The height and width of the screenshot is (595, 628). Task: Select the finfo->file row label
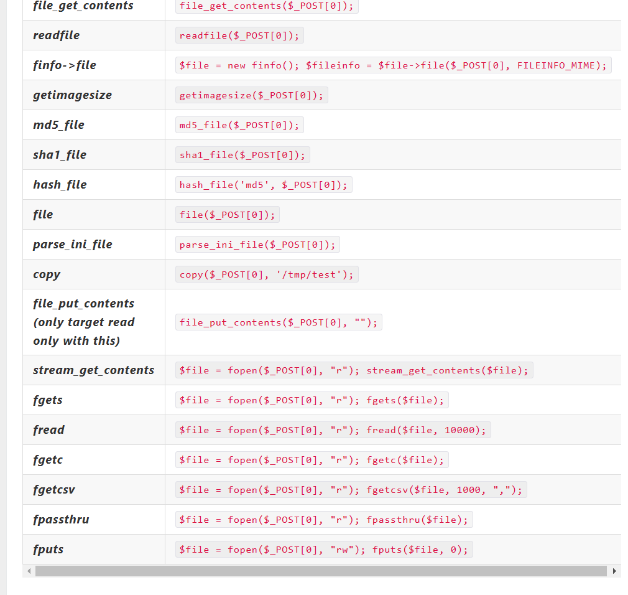click(65, 65)
